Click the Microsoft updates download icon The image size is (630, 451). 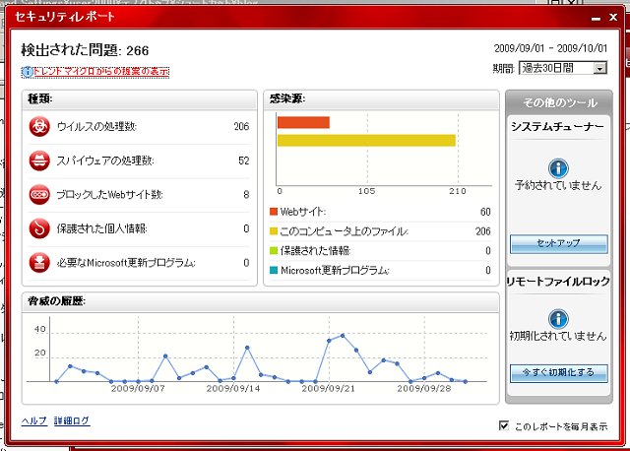click(39, 263)
